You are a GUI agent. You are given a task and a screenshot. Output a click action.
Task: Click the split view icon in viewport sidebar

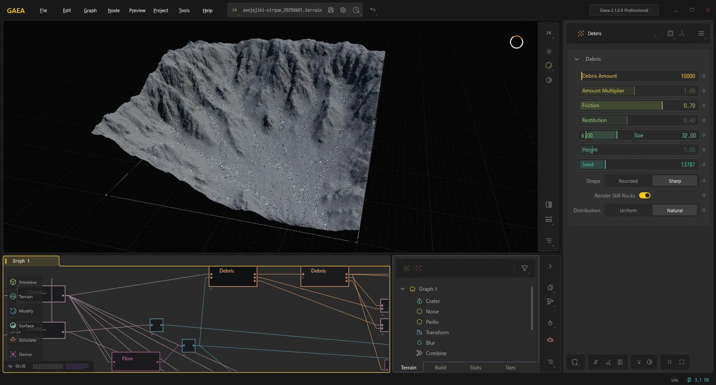(x=549, y=205)
